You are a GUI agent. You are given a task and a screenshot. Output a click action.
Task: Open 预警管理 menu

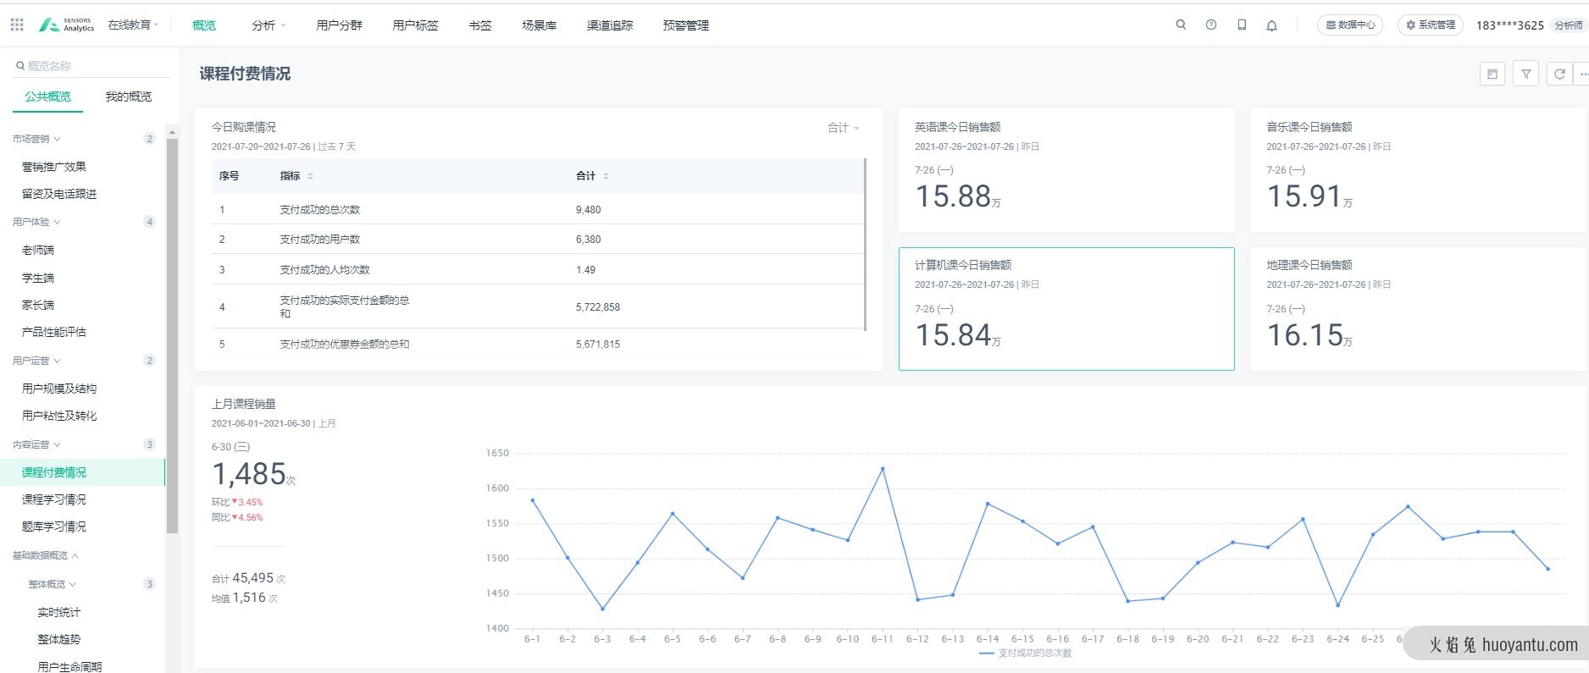(686, 25)
